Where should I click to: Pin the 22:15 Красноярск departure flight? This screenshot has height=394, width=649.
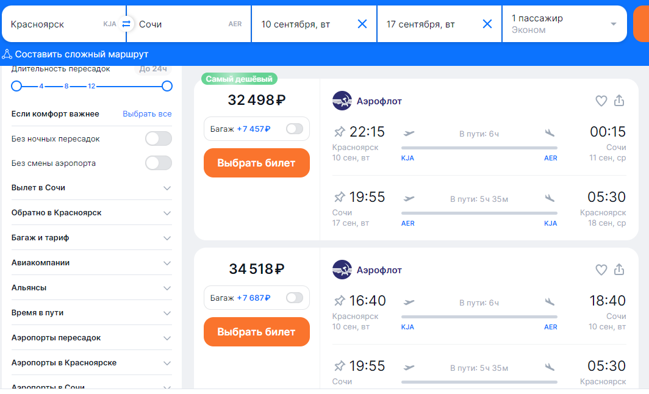coord(340,132)
